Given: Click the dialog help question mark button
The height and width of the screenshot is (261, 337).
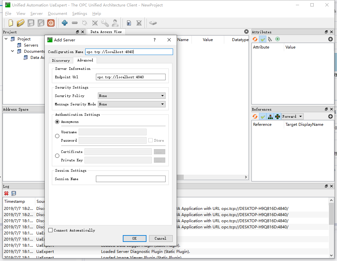Looking at the screenshot, I should point(155,40).
